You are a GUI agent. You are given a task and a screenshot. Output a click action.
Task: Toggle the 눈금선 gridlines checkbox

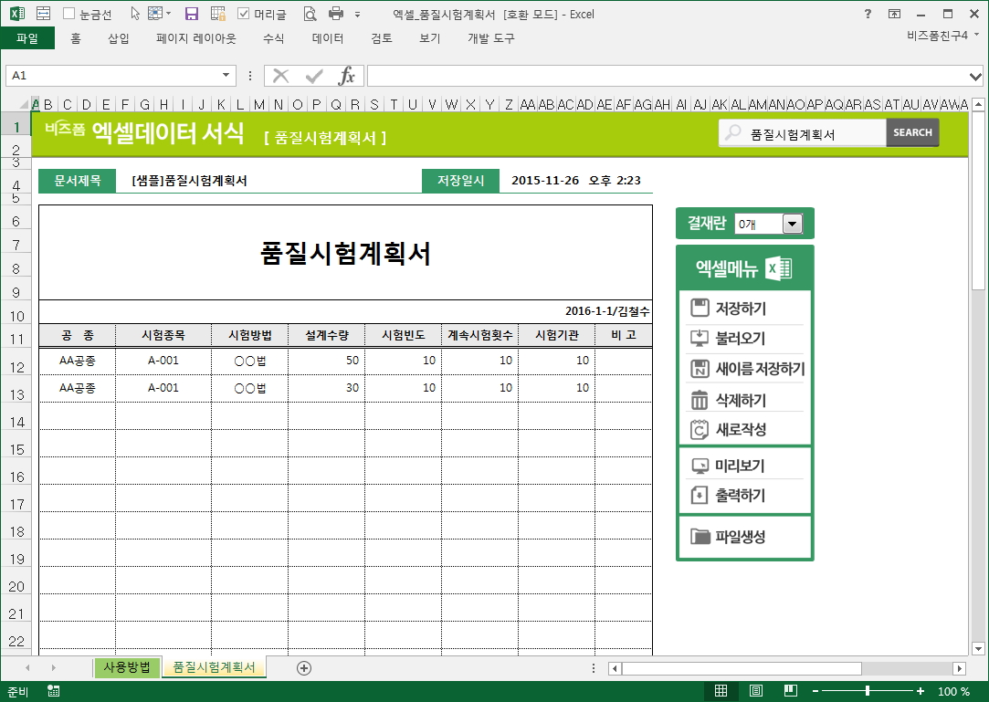tap(69, 15)
